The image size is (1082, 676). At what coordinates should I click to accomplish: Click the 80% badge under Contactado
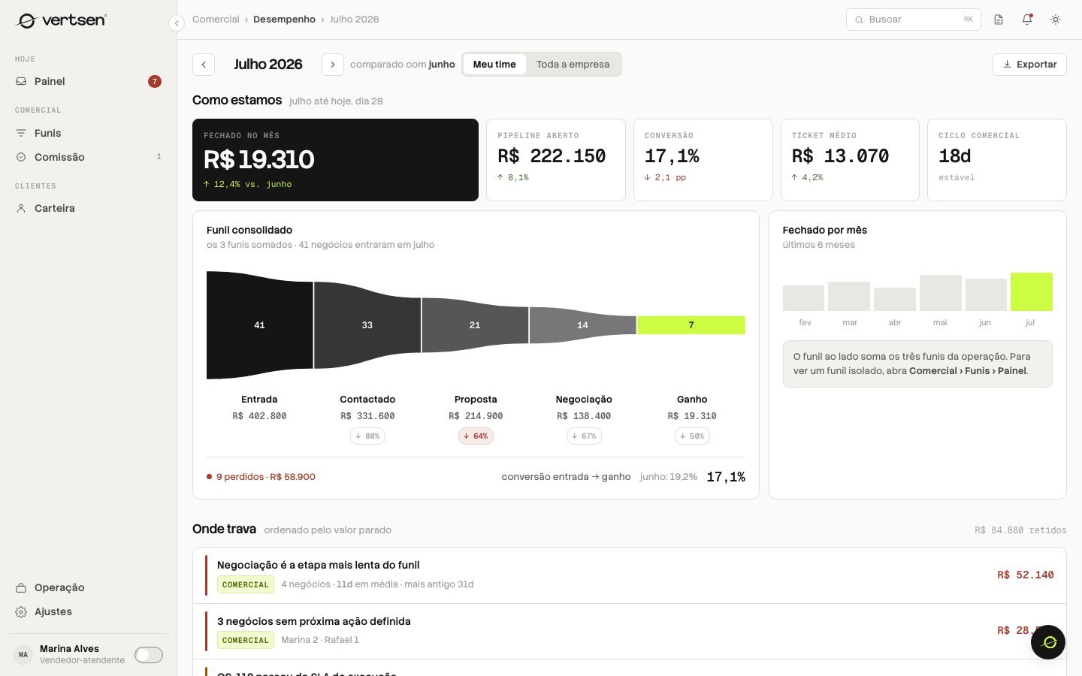tap(367, 436)
